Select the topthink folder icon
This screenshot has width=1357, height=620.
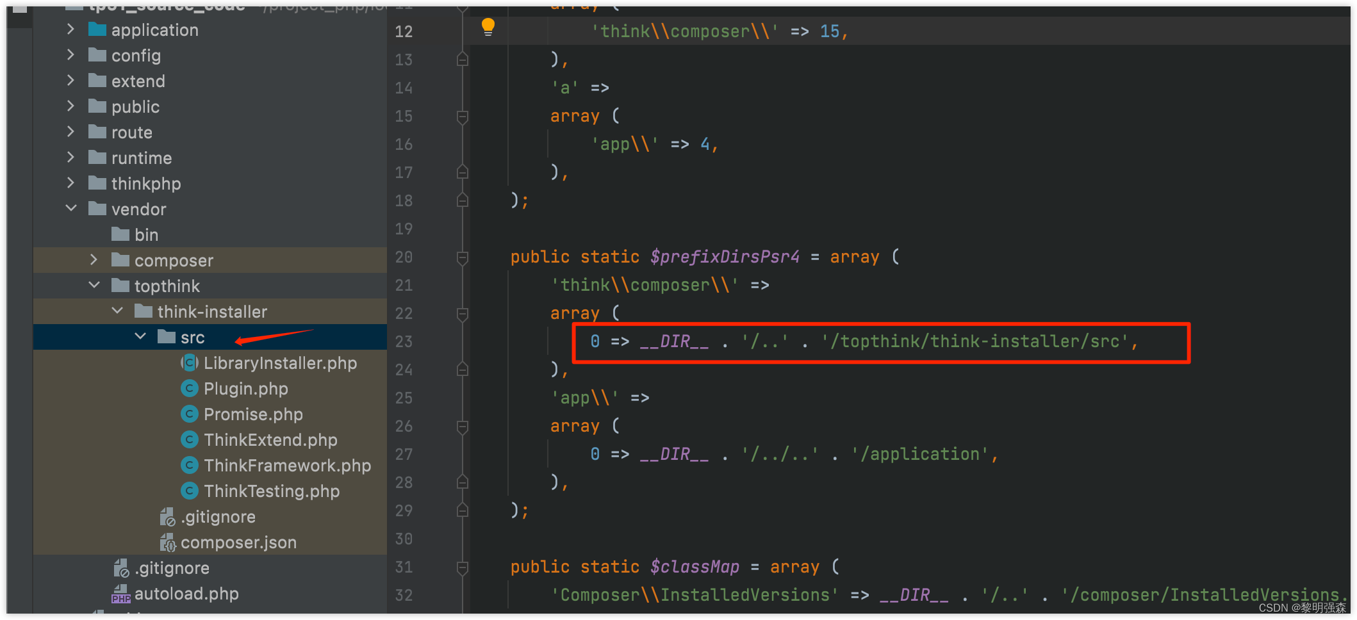[120, 285]
